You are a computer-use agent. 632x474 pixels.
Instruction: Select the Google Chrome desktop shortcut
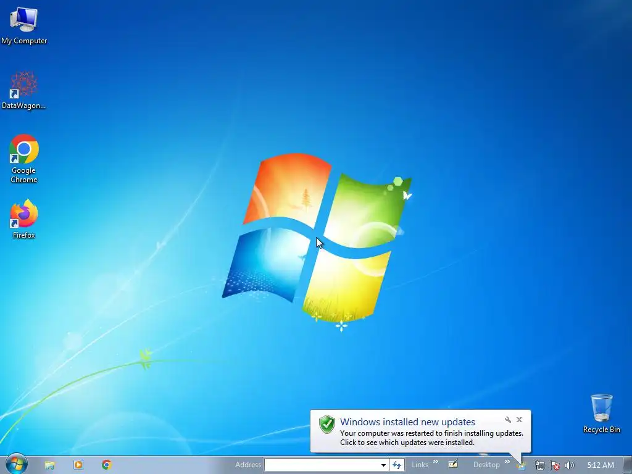coord(24,159)
